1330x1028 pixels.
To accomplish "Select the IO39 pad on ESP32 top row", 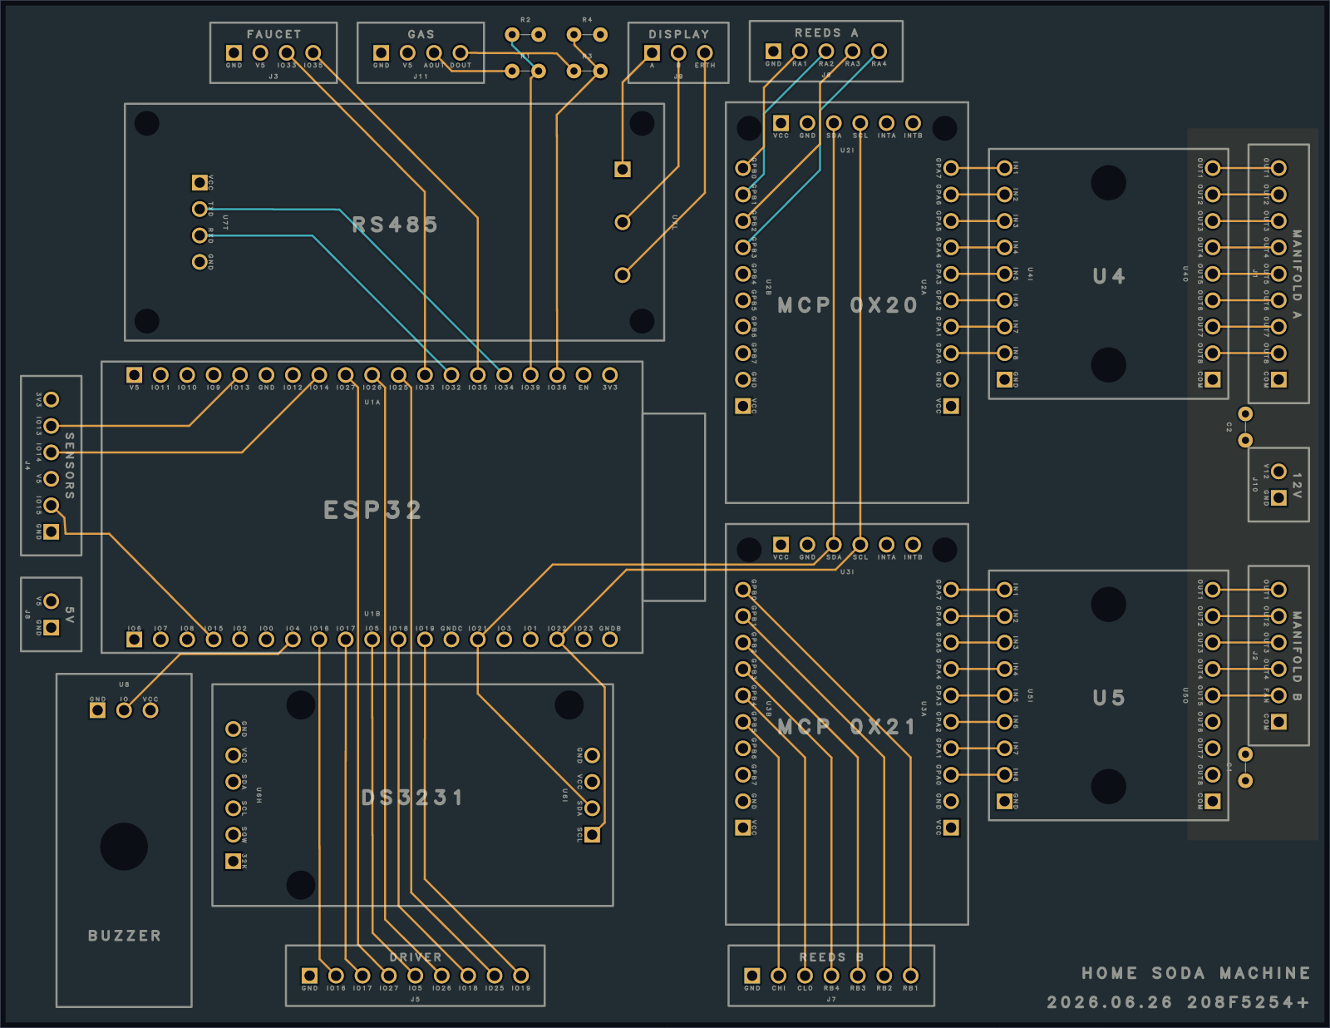I will 530,375.
